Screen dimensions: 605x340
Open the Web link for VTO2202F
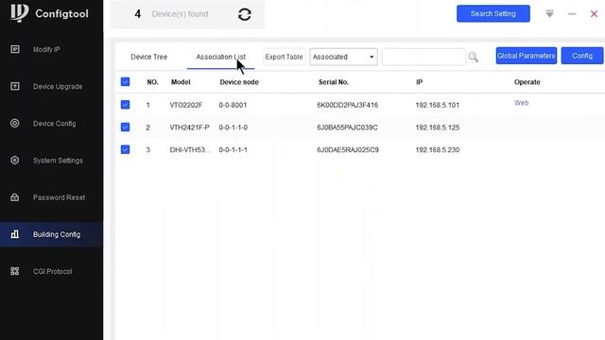(x=521, y=103)
